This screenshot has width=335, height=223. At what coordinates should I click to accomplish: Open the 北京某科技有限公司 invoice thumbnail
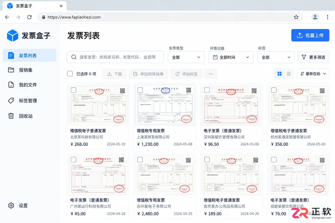(98, 105)
